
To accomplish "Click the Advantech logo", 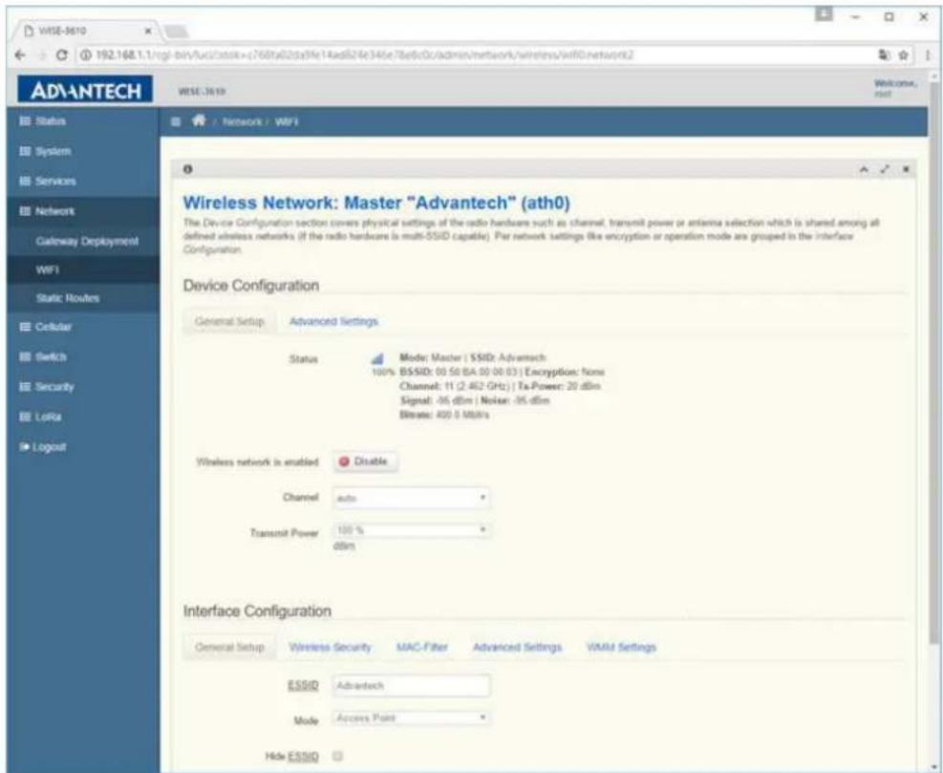I will pyautogui.click(x=85, y=90).
